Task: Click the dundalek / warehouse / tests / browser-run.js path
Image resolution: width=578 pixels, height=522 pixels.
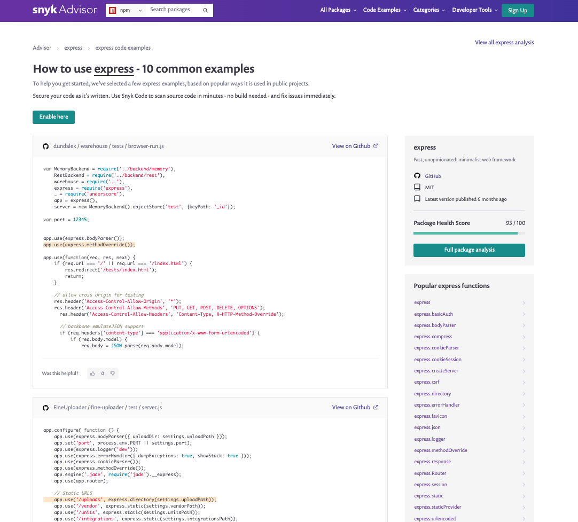Action: click(108, 146)
